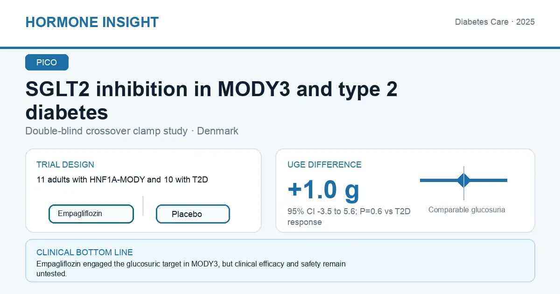Select the Empagliflozin arm pill
The image size is (560, 294).
click(91, 214)
